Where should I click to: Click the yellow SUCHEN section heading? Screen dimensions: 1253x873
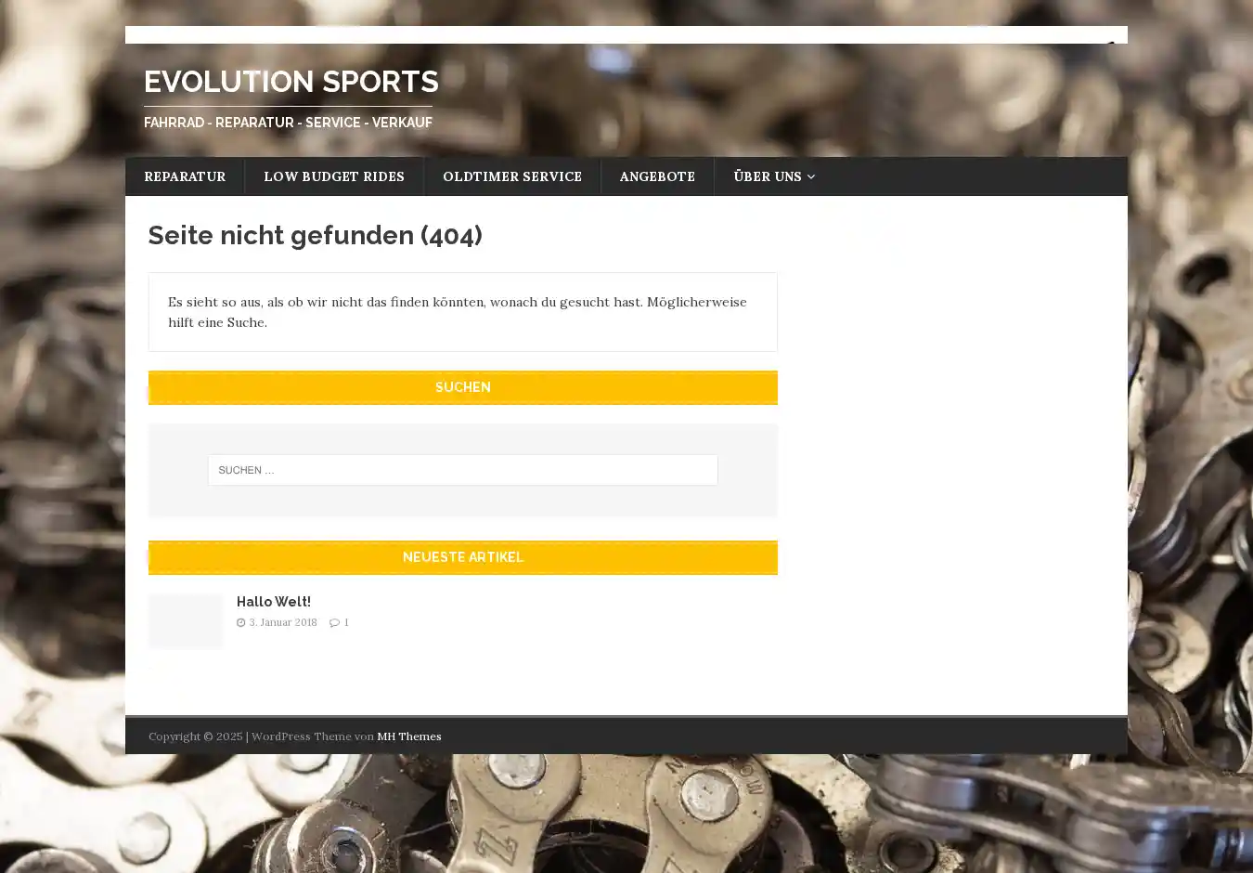point(462,387)
